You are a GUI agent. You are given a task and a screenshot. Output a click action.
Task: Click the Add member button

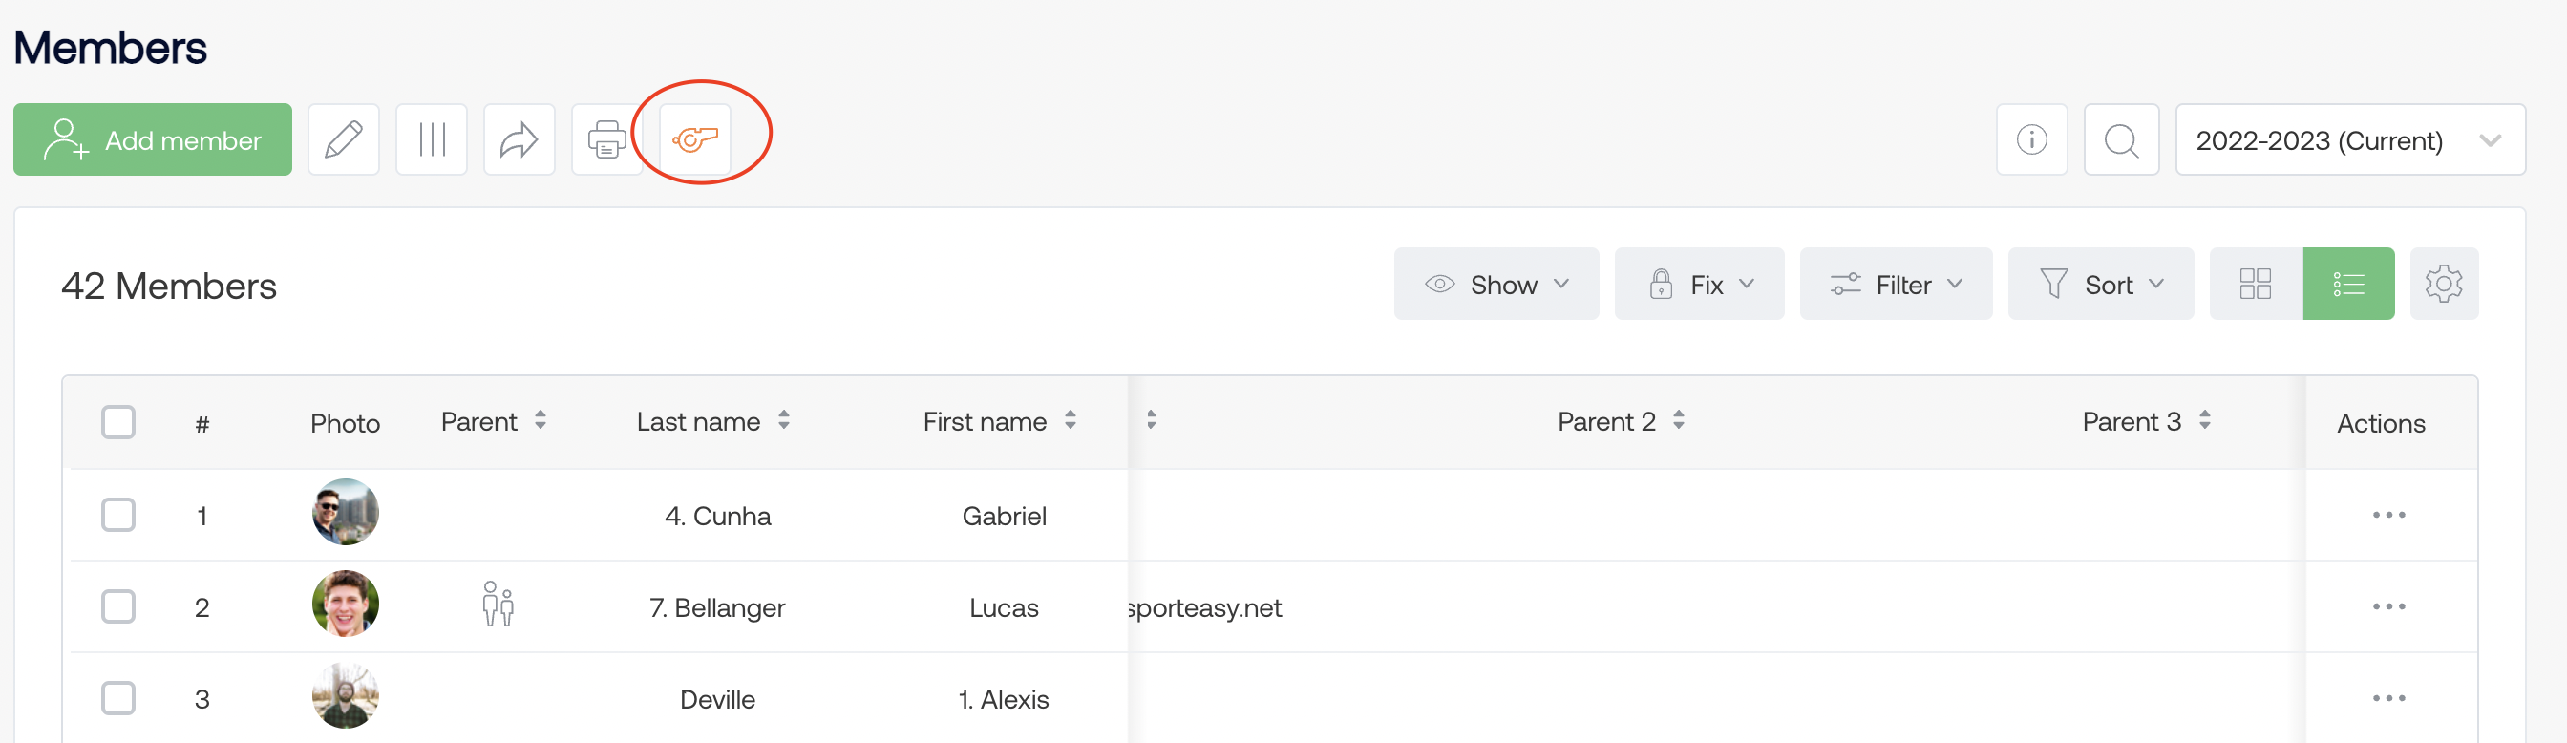pos(153,139)
